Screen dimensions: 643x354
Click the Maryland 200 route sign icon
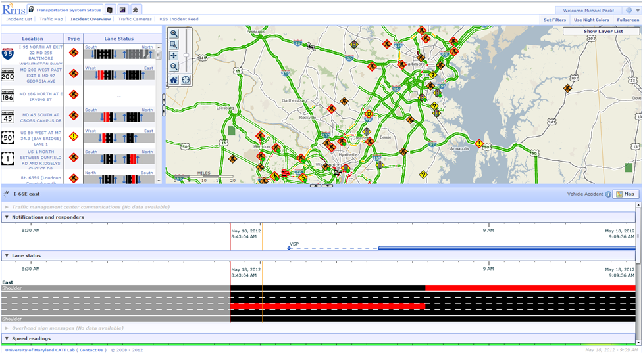pos(7,74)
